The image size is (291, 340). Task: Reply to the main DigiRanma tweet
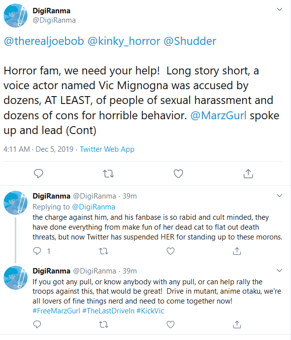point(38,173)
